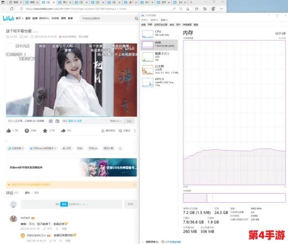The height and width of the screenshot is (244, 288).
Task: Give a coin with the coin icon
Action: (x=27, y=130)
